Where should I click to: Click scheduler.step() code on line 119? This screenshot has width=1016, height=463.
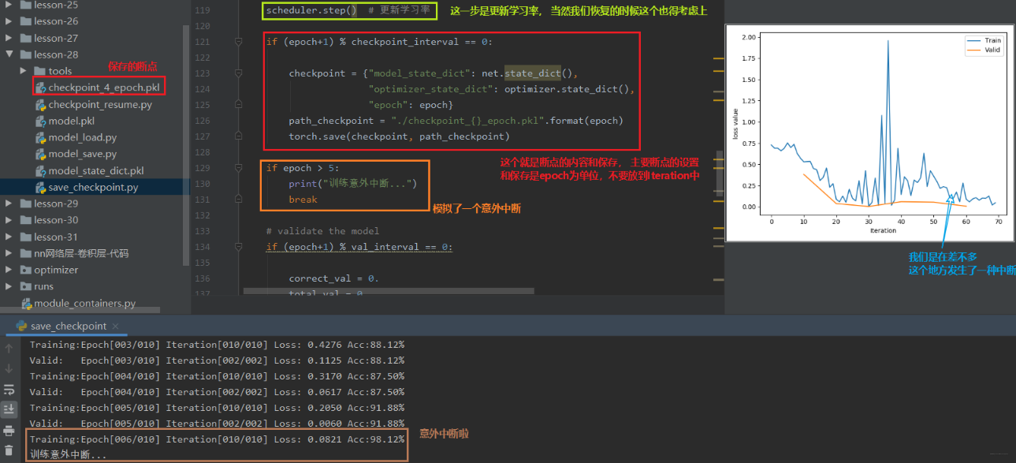click(x=311, y=10)
